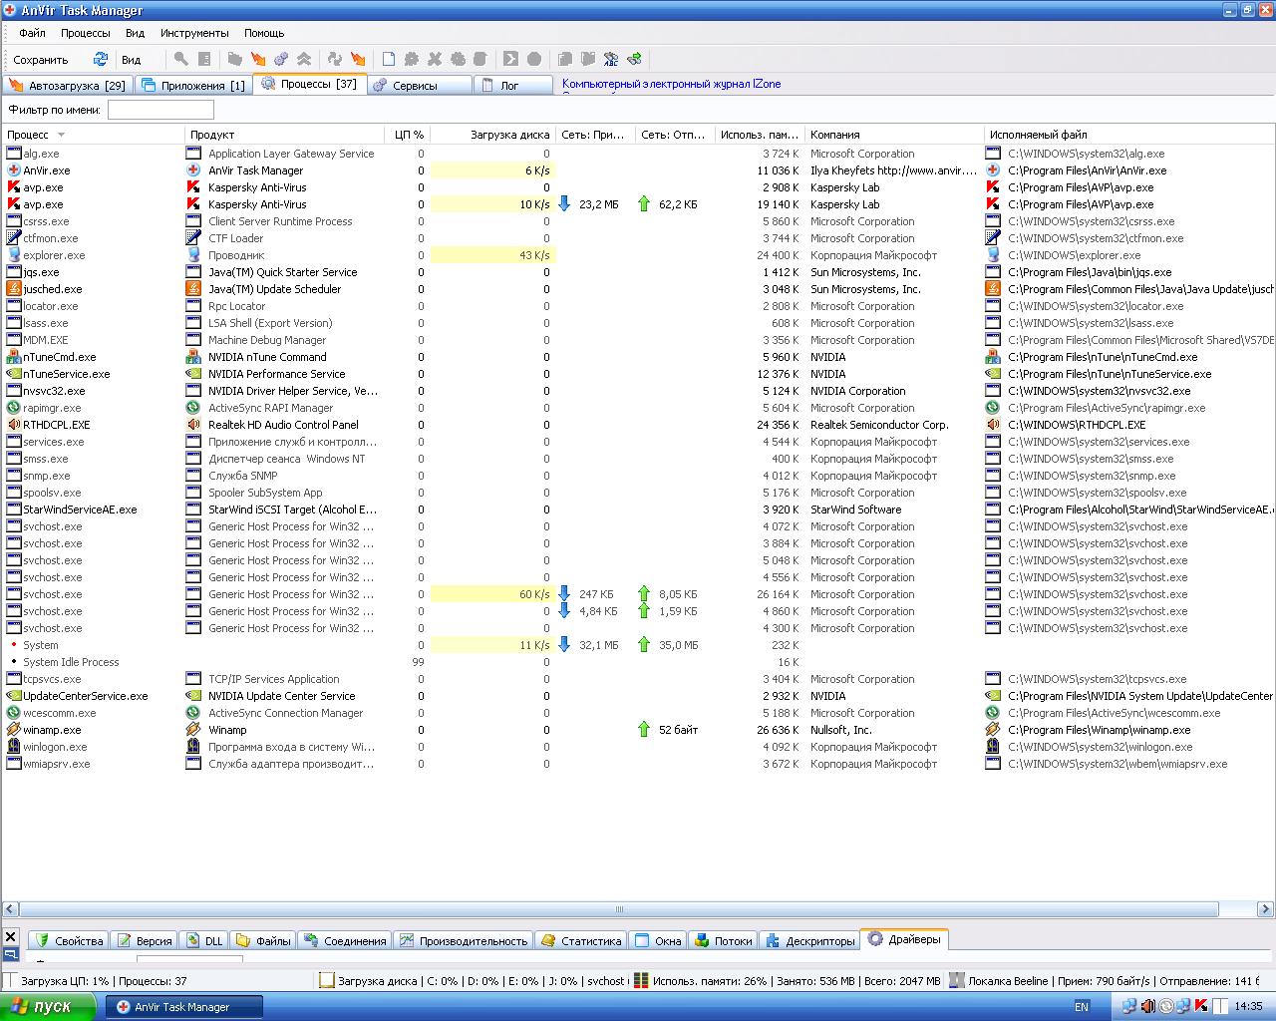Viewport: 1276px width, 1021px height.
Task: Open the Вид menu in the menu bar
Action: click(x=135, y=33)
